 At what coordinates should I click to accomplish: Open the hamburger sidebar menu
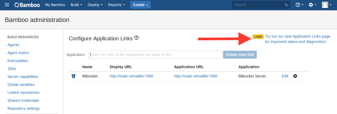7,5
